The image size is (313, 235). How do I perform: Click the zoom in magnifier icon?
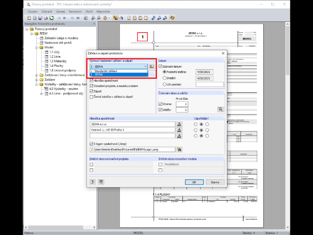coord(93,18)
